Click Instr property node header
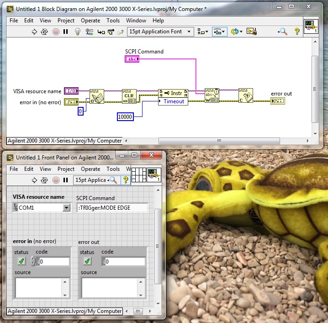 click(173, 93)
